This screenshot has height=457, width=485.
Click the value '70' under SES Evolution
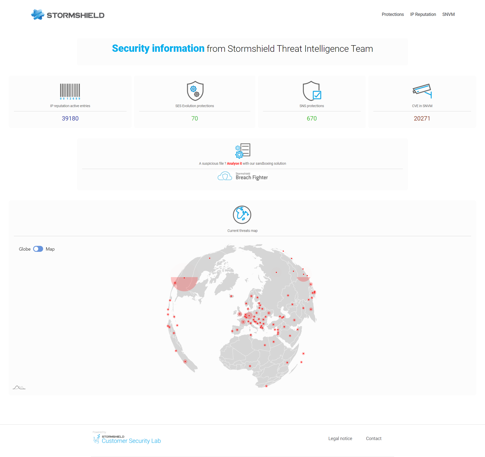tap(195, 118)
